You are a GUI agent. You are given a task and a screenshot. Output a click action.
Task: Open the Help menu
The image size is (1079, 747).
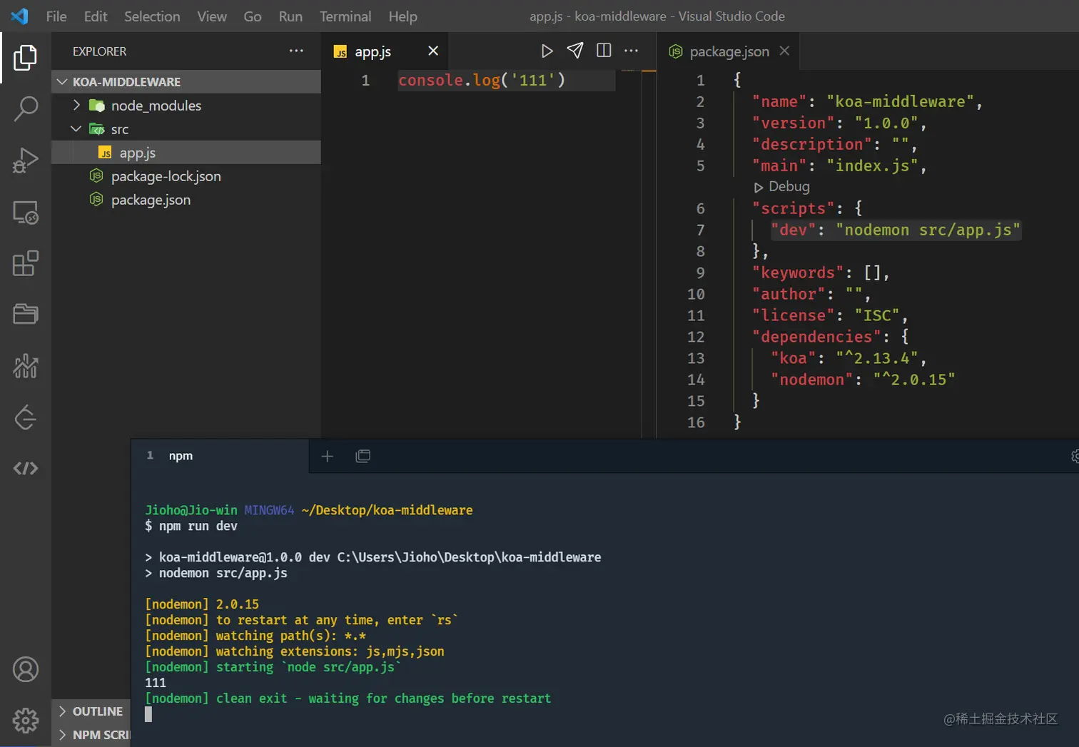tap(402, 16)
